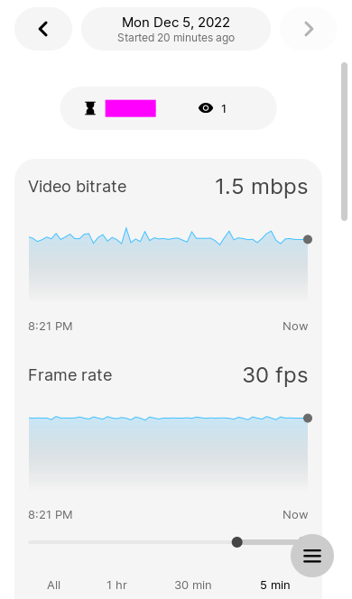Click the eye viewer count icon

206,108
